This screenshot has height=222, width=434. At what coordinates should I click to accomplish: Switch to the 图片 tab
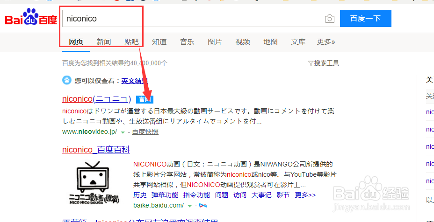click(215, 42)
